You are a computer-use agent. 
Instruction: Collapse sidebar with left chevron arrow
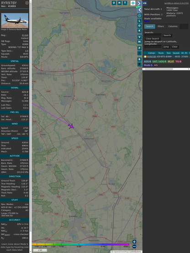point(139,10)
